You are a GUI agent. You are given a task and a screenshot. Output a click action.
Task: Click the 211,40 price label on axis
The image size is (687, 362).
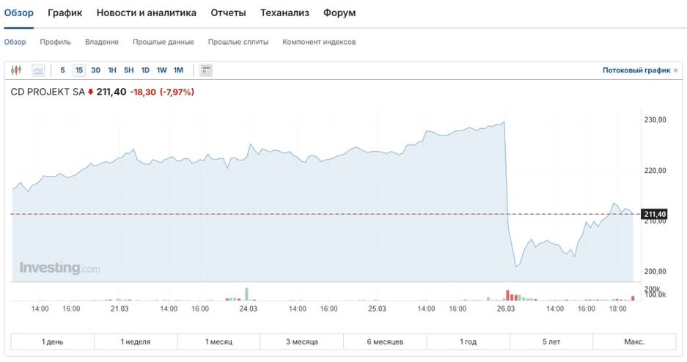(x=655, y=214)
